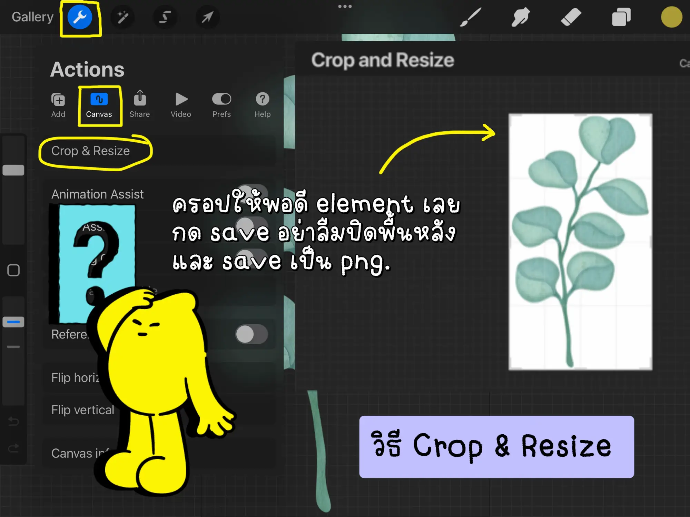Open Adjustments magic wand menu

click(122, 17)
